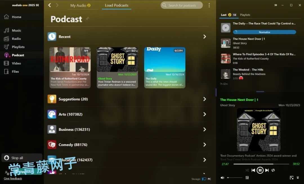
Task: Pin the Podcast view
Action: coord(88,19)
